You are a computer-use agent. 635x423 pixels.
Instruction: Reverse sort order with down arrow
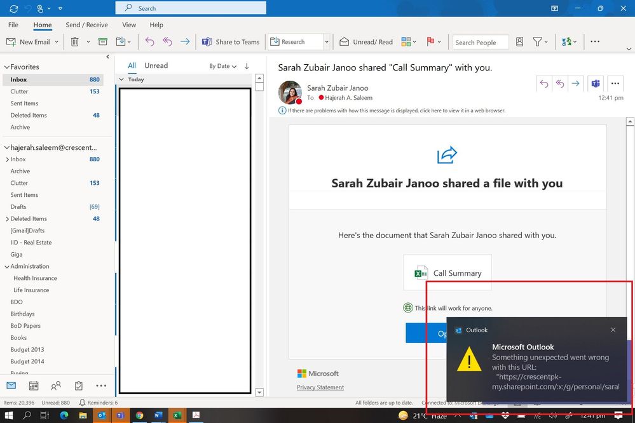(247, 66)
